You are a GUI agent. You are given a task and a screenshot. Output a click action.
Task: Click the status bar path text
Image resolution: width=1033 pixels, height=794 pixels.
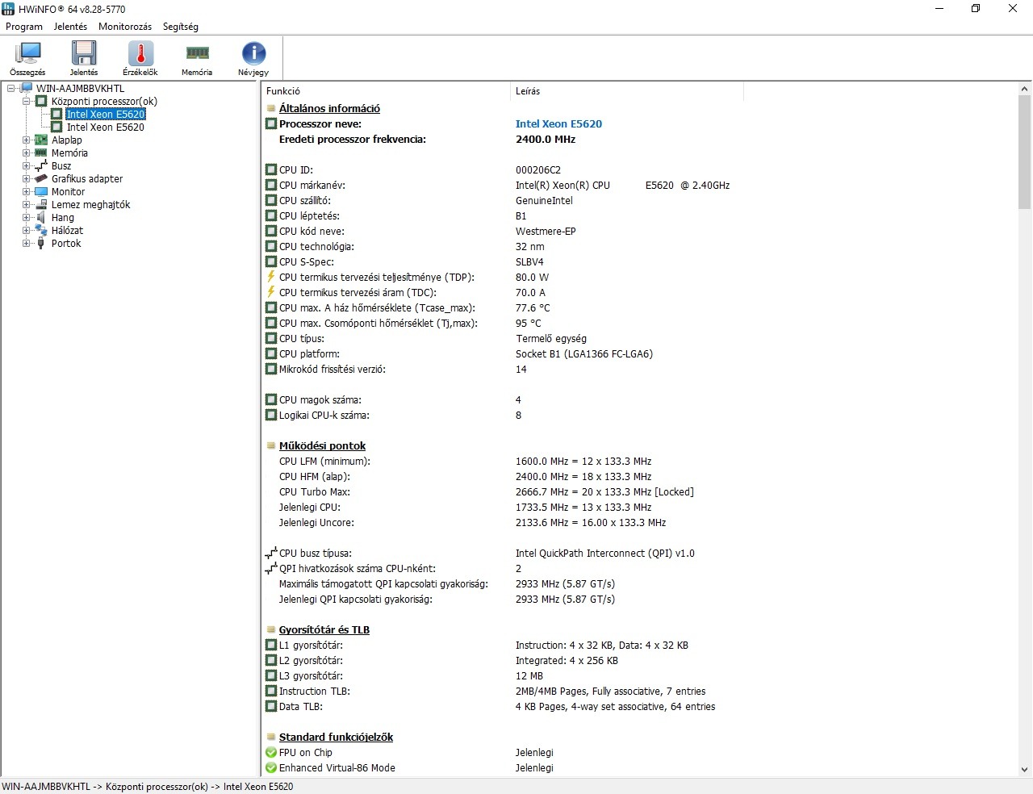click(148, 786)
